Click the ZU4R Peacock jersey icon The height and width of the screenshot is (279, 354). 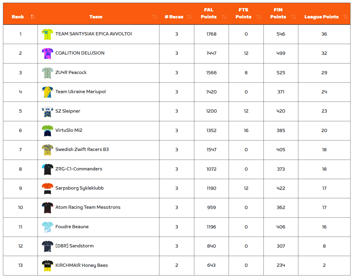pos(48,73)
